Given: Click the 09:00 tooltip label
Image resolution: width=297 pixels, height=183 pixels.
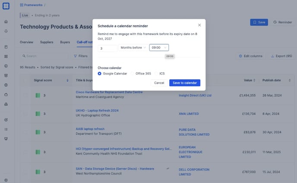Looking at the screenshot, I should 170,56.
